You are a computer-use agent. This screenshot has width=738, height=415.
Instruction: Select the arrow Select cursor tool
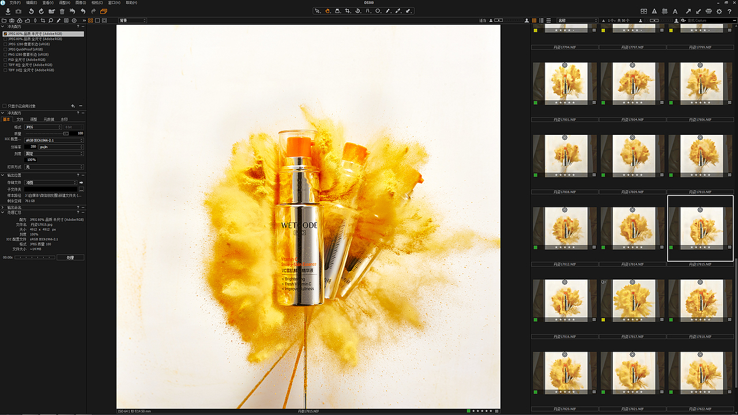tap(318, 11)
